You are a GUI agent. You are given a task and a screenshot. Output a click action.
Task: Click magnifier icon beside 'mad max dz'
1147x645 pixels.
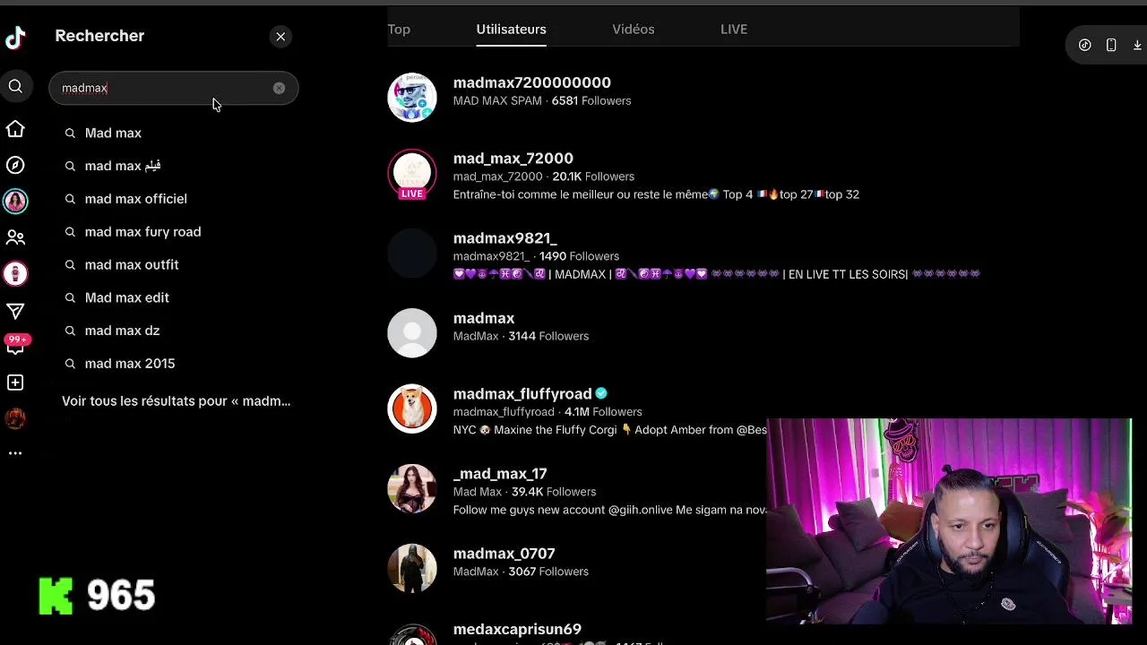[x=70, y=331]
